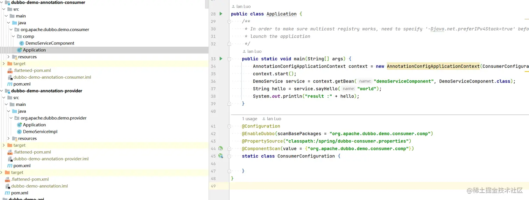Click the project tree vertical scrollbar
Viewport: 529px width, 200px height.
click(207, 4)
